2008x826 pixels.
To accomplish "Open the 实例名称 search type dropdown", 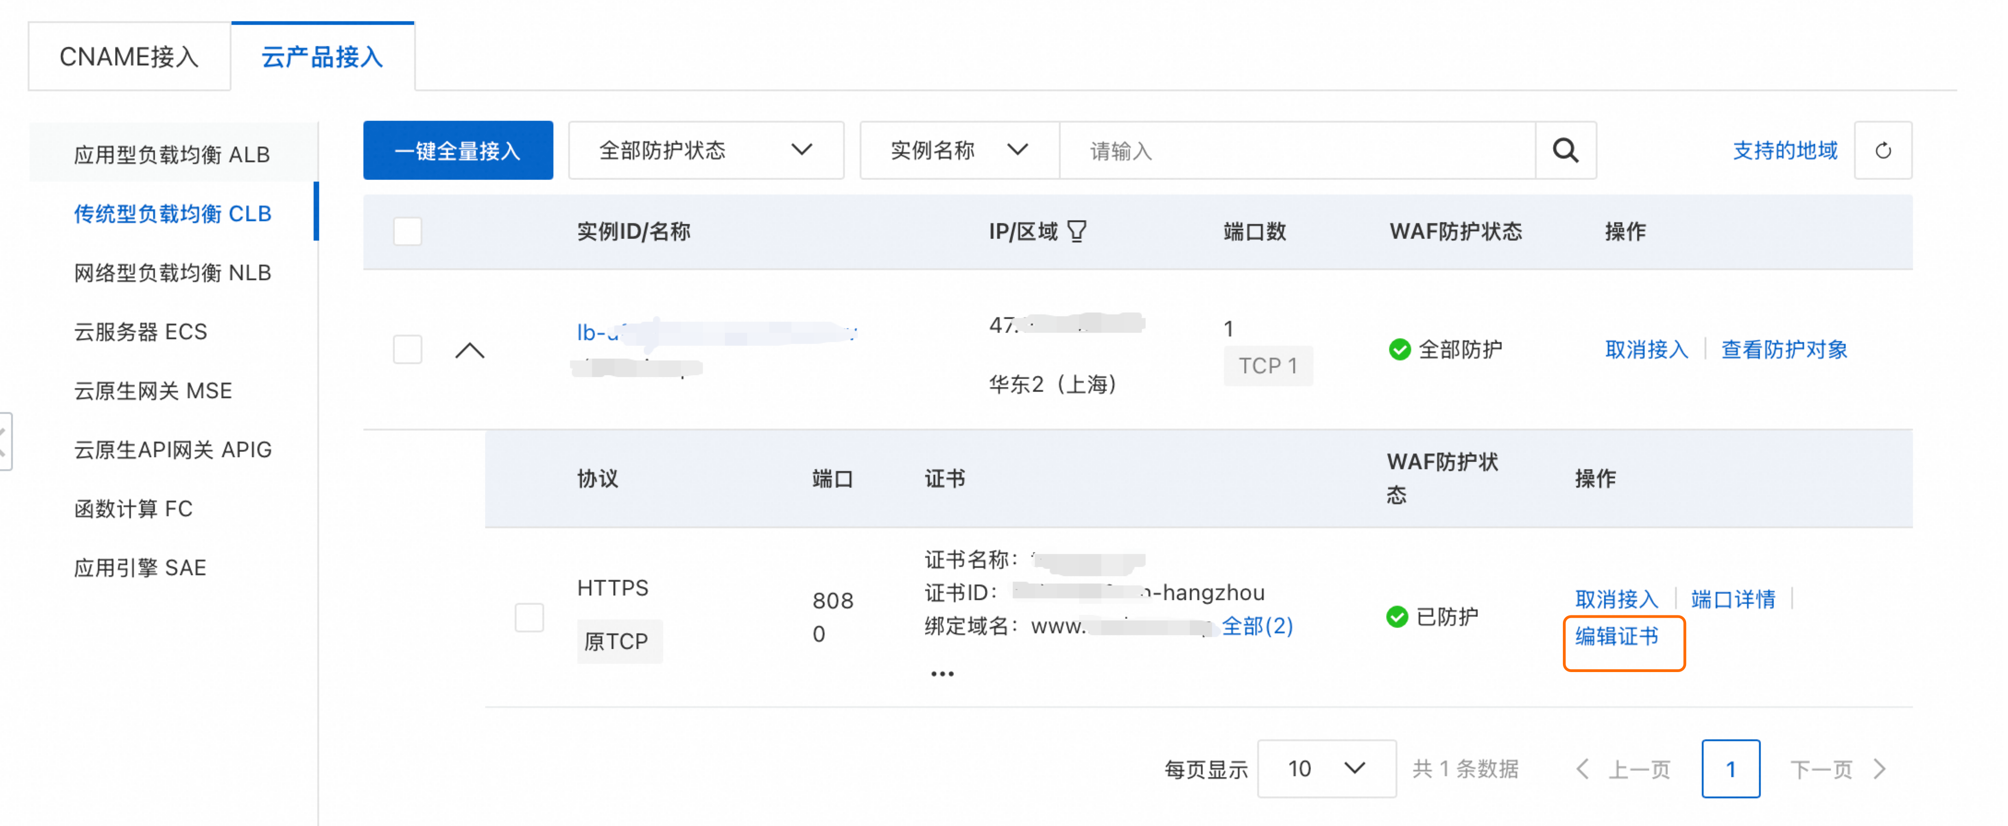I will 959,150.
